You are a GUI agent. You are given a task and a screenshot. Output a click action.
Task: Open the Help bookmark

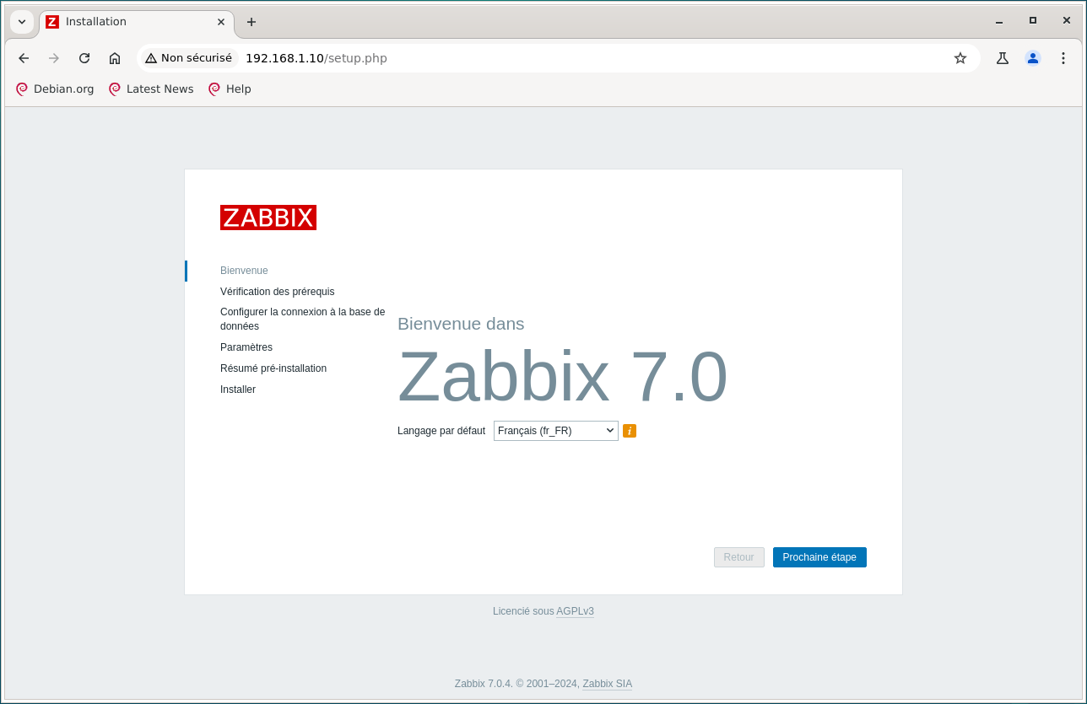click(230, 89)
